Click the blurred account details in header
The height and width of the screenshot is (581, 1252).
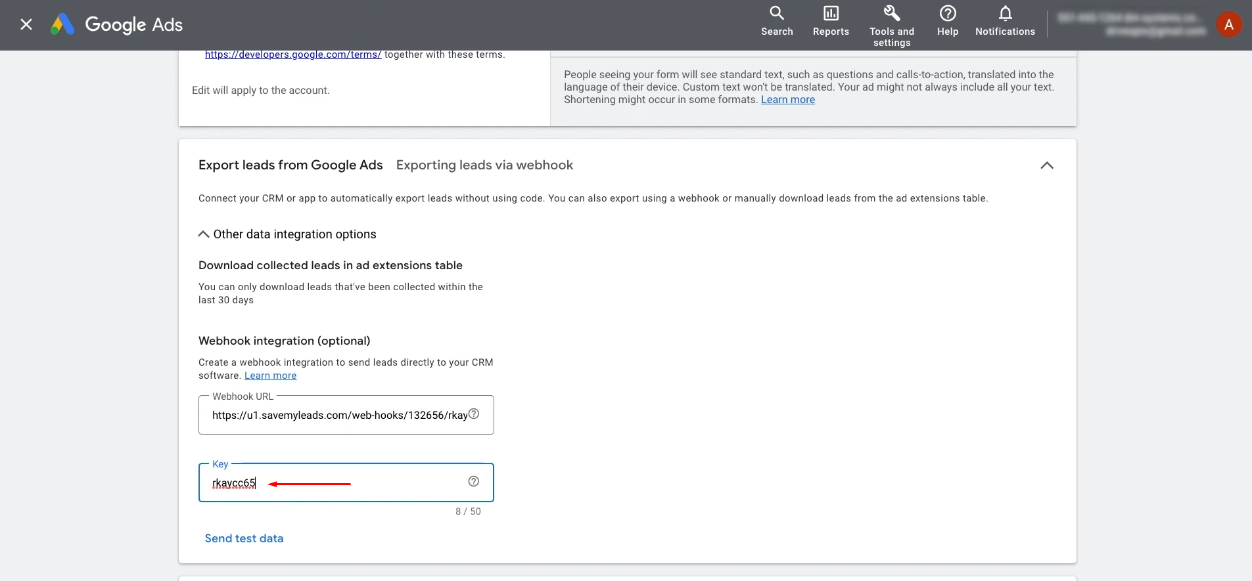1132,24
